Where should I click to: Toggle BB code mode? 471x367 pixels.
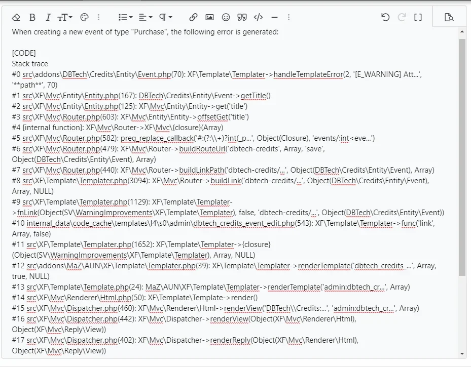coord(418,17)
